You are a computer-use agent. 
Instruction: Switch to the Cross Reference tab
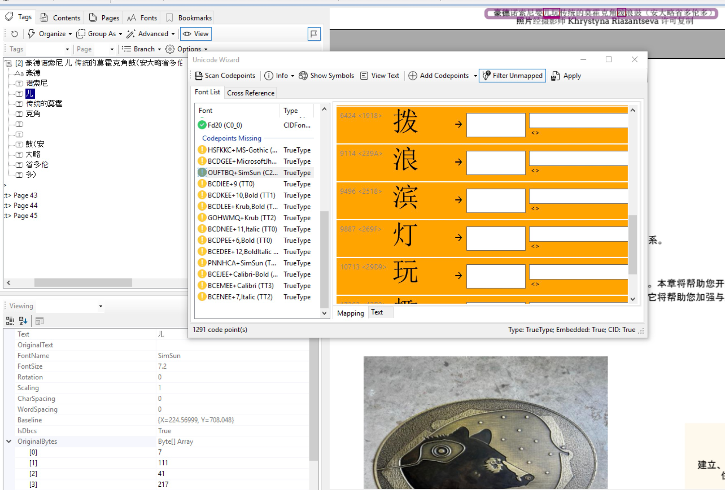pos(251,93)
